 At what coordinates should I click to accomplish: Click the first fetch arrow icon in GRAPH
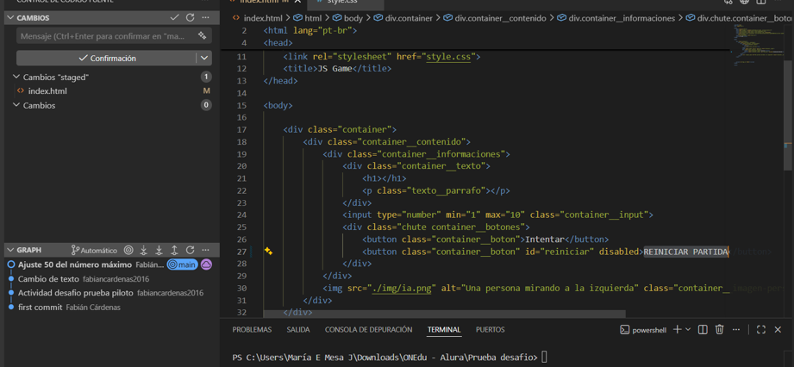pyautogui.click(x=144, y=250)
